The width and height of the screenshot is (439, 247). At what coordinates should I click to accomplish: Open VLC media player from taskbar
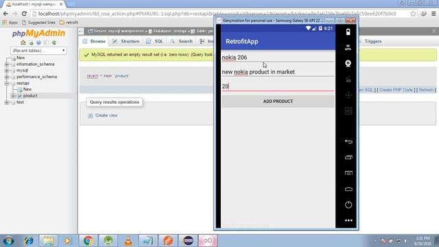(x=128, y=241)
